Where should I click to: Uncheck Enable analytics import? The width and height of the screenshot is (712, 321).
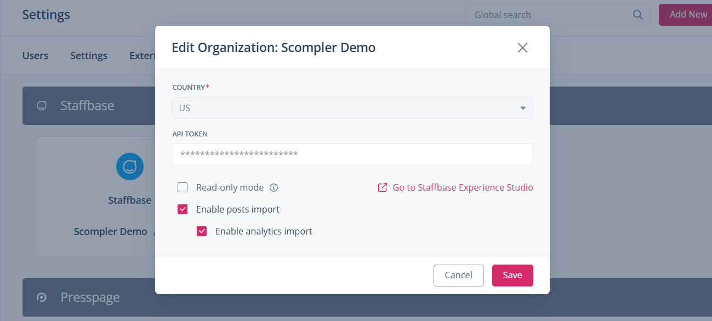202,231
